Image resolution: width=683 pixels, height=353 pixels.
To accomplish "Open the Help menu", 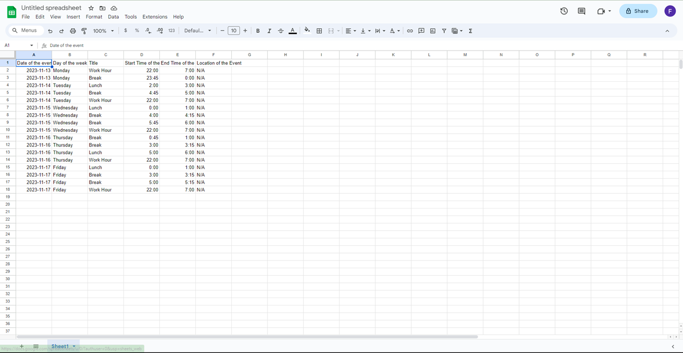I will pyautogui.click(x=178, y=17).
